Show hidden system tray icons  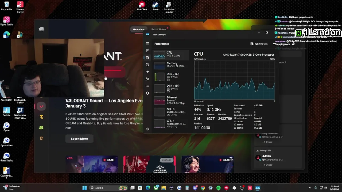310,188
